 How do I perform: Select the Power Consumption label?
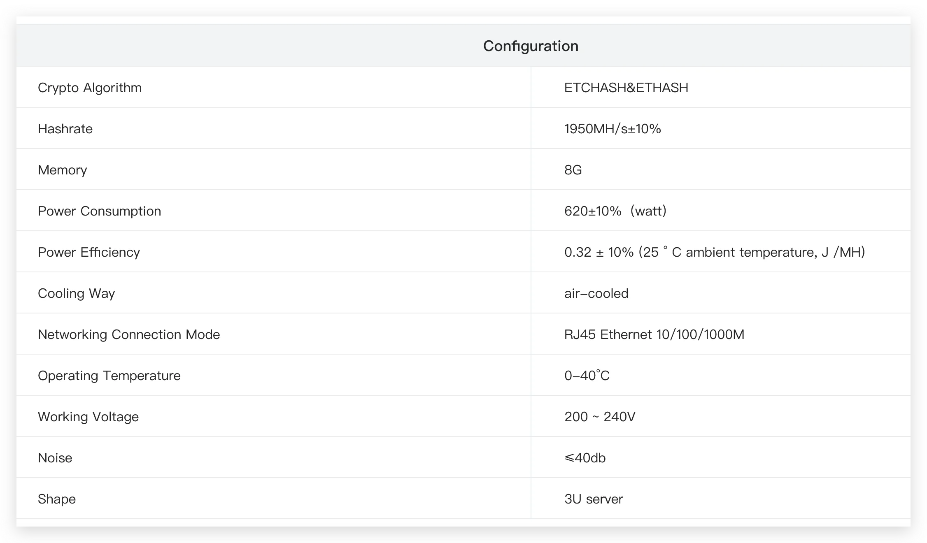pyautogui.click(x=99, y=211)
